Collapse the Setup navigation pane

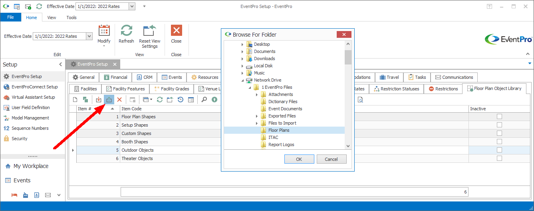(61, 64)
